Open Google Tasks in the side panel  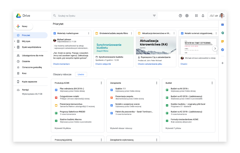point(222,50)
